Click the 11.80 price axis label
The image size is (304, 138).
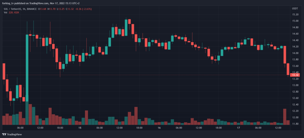click(x=295, y=124)
